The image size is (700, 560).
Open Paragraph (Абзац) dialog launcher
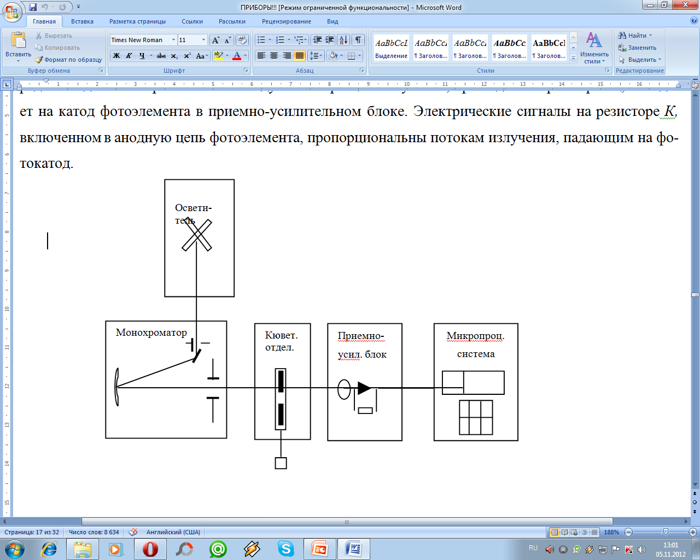click(362, 71)
